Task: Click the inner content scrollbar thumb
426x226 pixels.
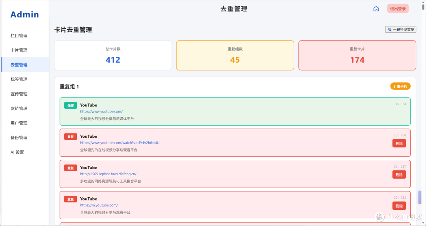Action: 419,197
